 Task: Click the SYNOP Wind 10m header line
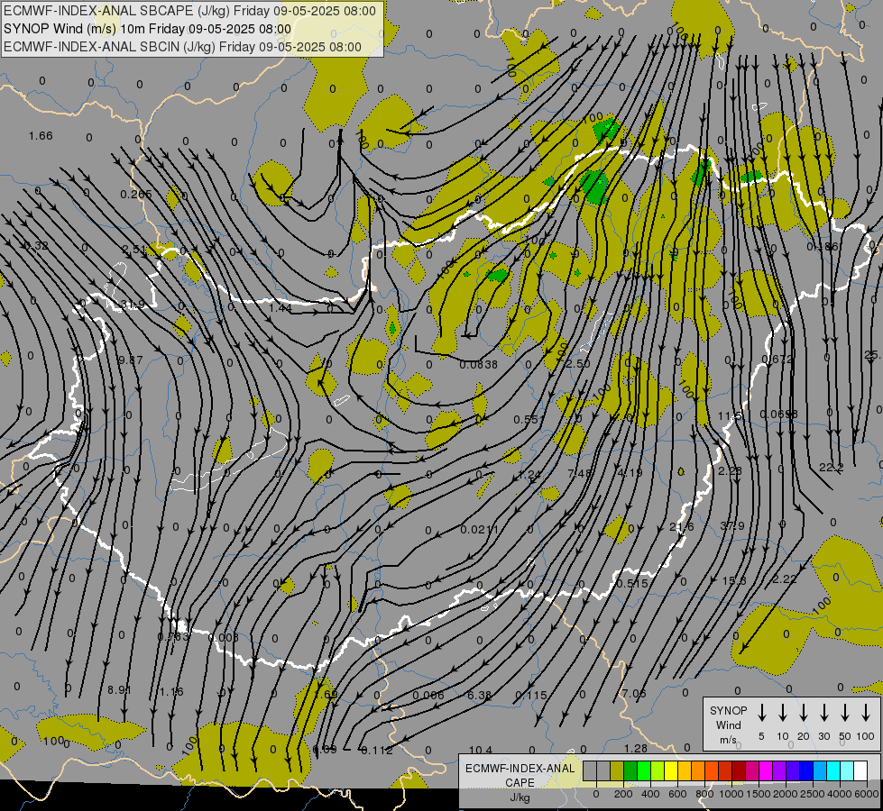pyautogui.click(x=148, y=29)
